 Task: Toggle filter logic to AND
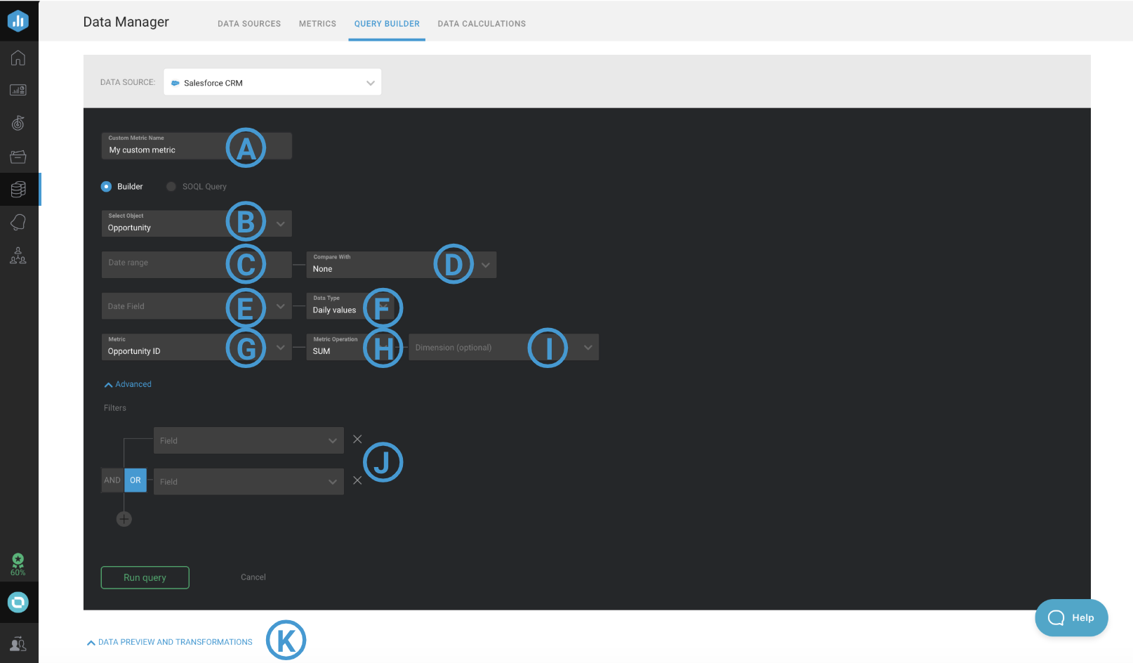(x=112, y=480)
